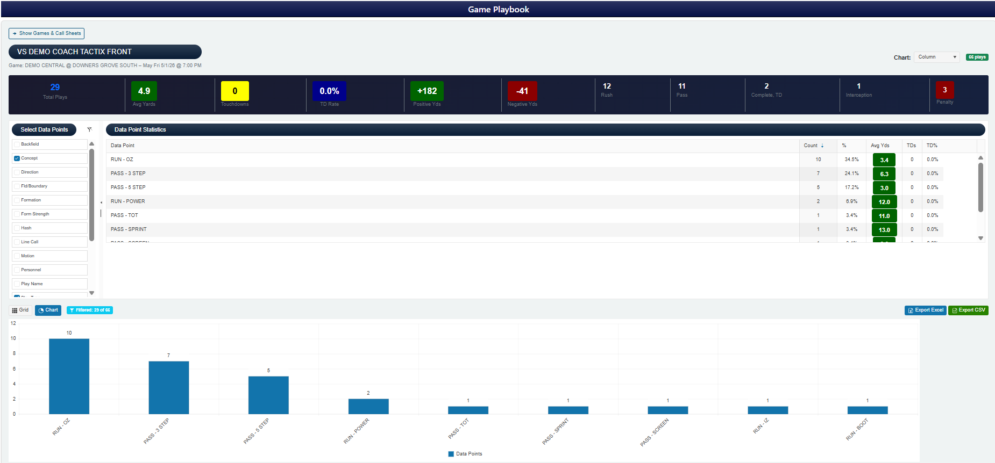Click the funnel icon on the Filtered badge

[72, 310]
